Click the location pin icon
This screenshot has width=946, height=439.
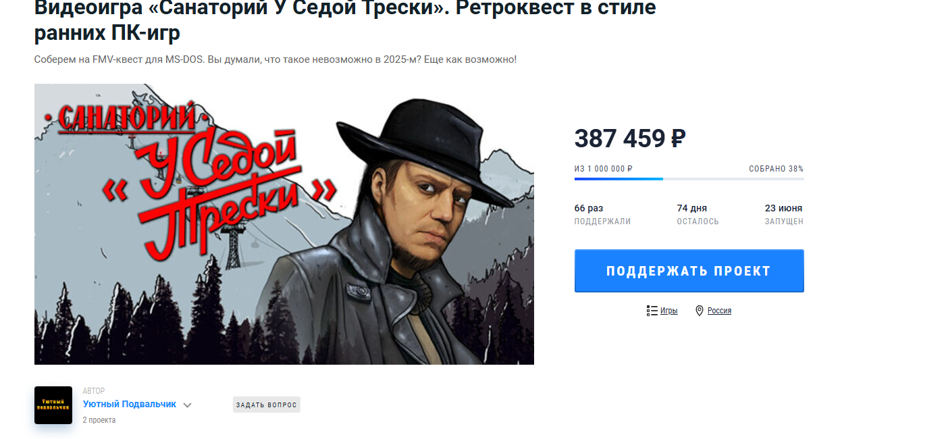coord(700,311)
